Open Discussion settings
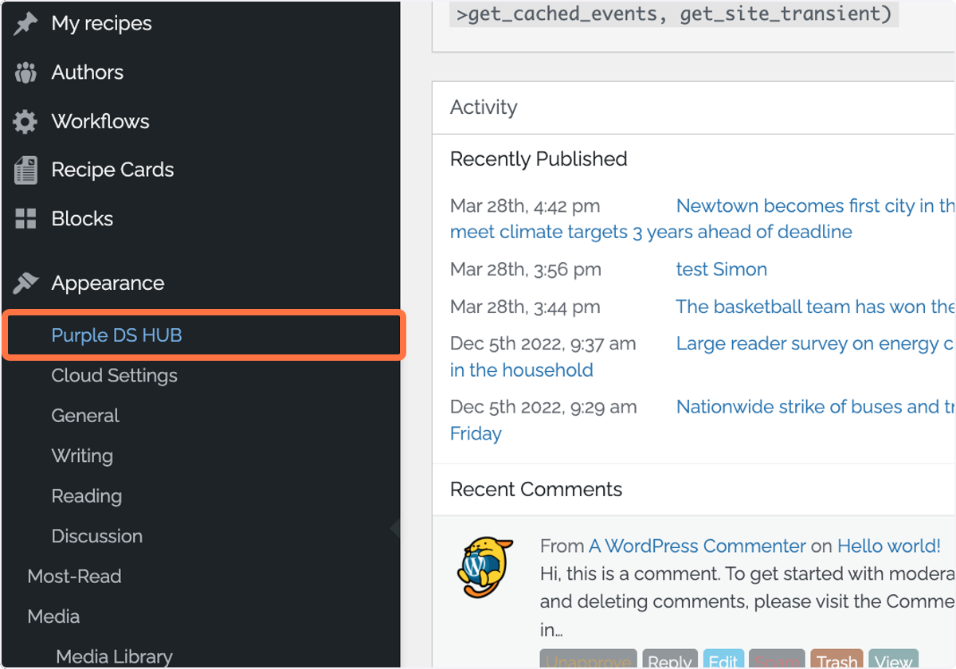956x669 pixels. click(96, 536)
